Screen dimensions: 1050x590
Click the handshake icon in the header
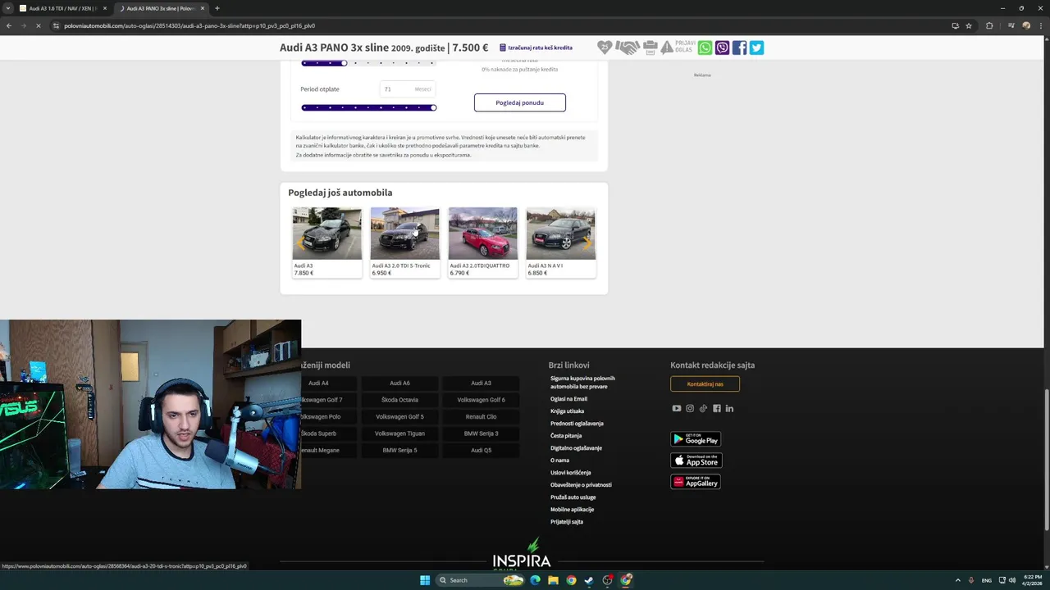628,48
